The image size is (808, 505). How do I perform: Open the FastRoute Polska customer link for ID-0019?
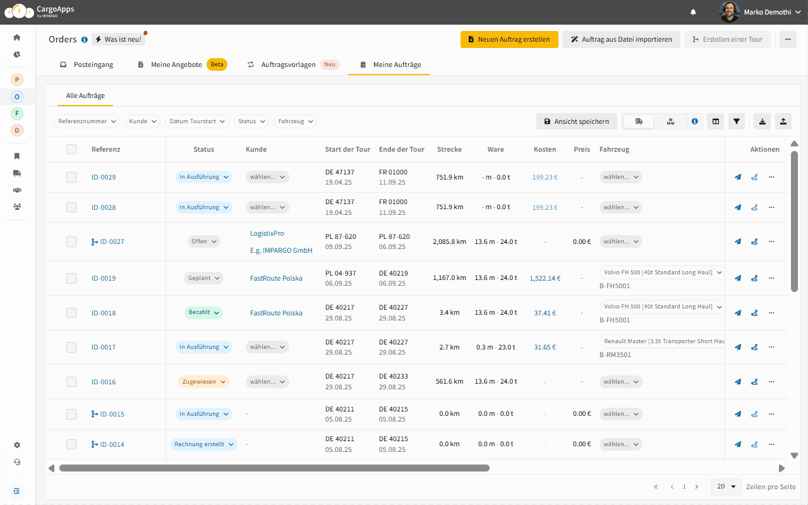(x=276, y=278)
